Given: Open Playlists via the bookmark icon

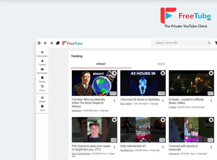Looking at the screenshot, I should (x=42, y=80).
